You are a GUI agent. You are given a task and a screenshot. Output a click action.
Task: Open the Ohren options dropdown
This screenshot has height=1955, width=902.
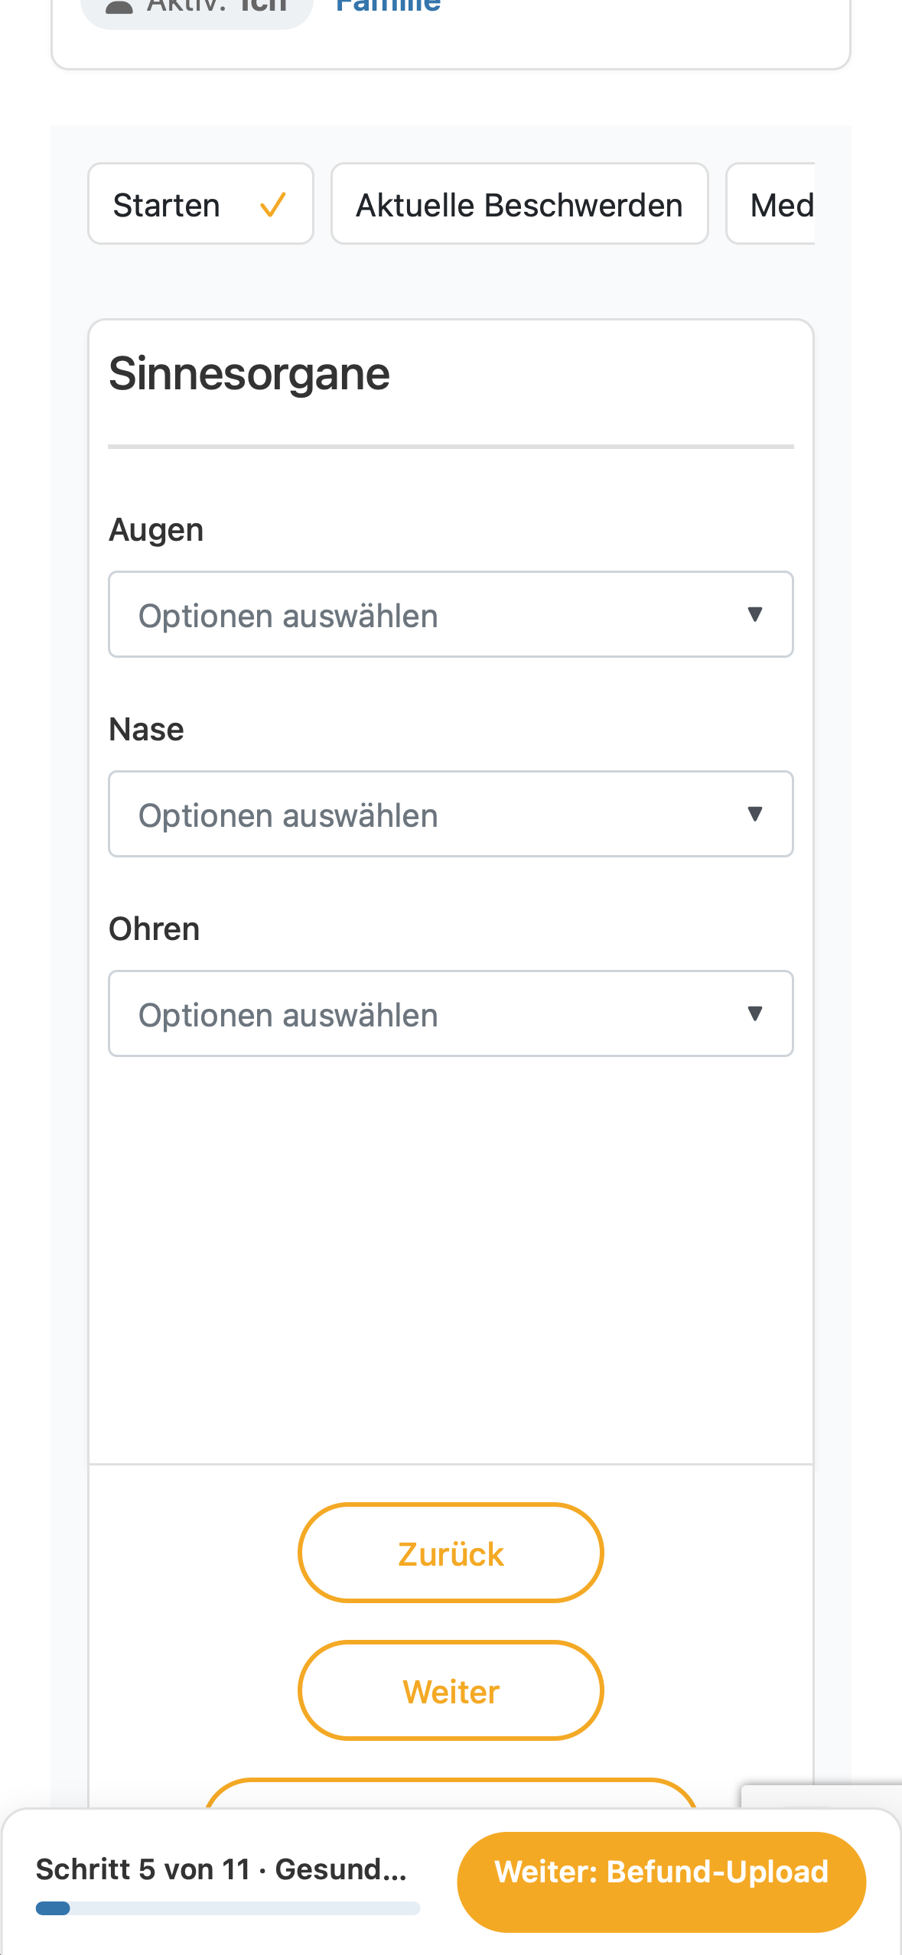[451, 1013]
